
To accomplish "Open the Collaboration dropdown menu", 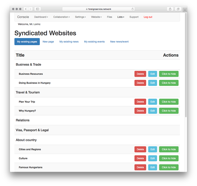I will coord(61,17).
